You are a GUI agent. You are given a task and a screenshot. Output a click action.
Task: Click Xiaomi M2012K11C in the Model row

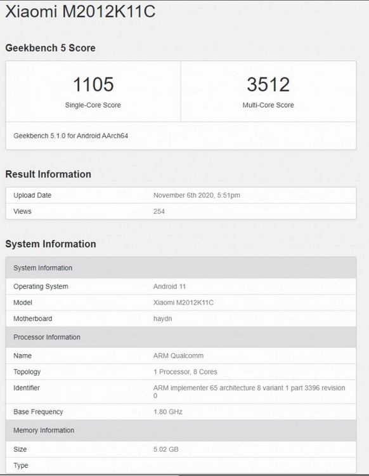tap(183, 303)
